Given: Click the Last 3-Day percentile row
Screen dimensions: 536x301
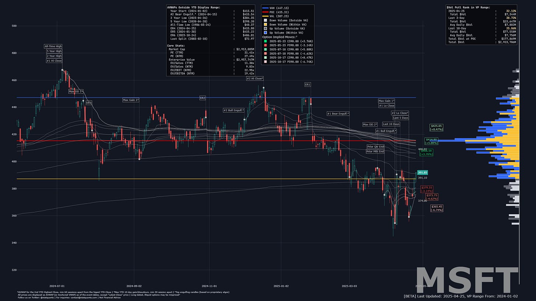Looking at the screenshot, I should point(482,18).
